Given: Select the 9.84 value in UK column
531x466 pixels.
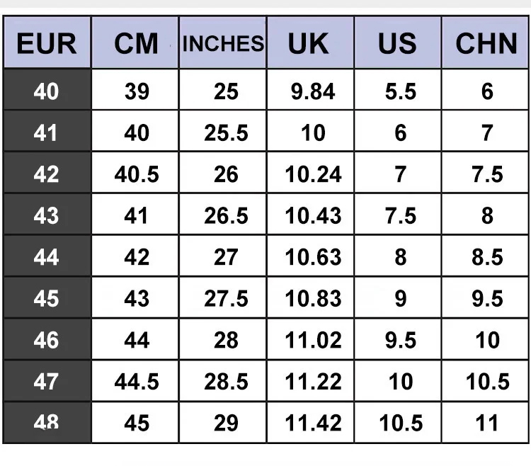Looking at the screenshot, I should coord(313,91).
